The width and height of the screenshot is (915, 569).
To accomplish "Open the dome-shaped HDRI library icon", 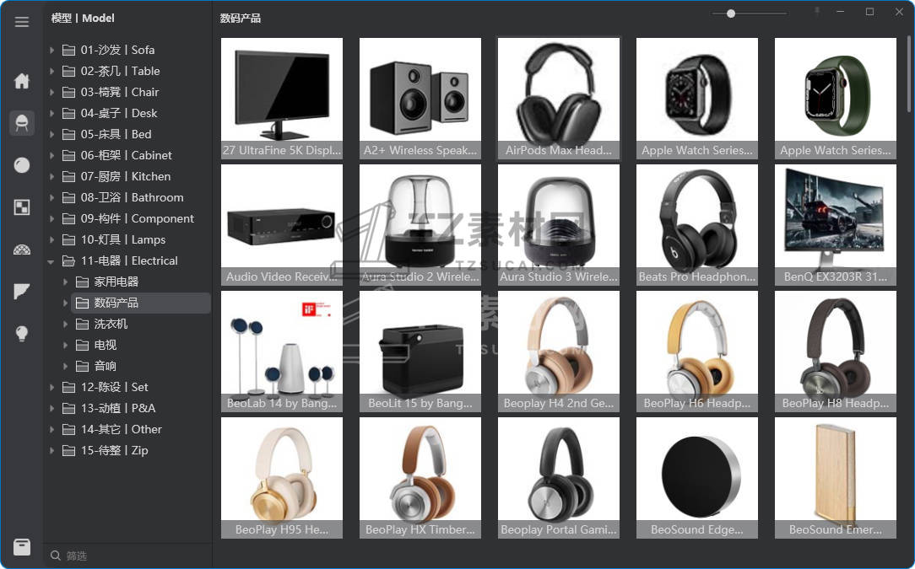I will 22,250.
